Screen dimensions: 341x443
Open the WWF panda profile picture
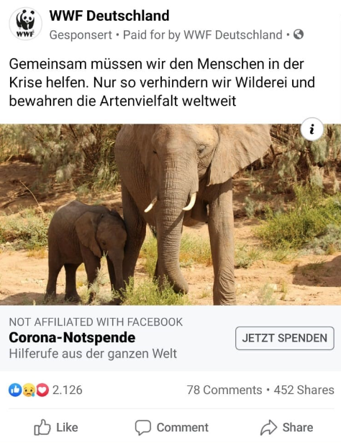click(26, 24)
